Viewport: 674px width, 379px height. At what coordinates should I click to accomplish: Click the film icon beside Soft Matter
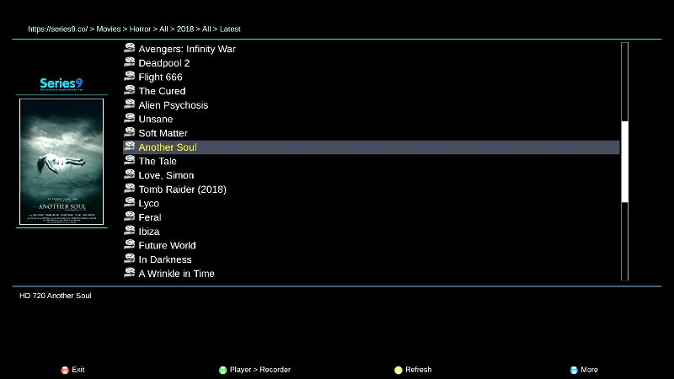coord(130,132)
